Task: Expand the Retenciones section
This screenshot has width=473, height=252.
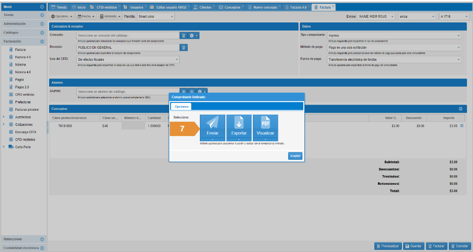Action: point(42,239)
